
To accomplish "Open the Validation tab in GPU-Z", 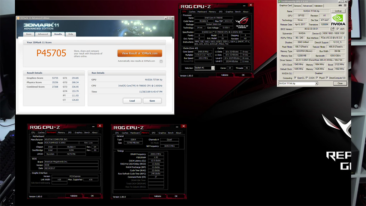I will click(x=318, y=6).
